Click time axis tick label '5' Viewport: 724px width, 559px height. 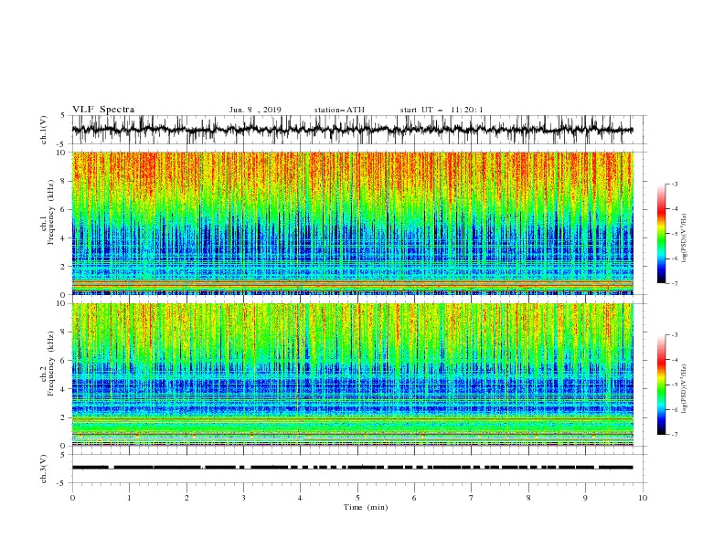click(x=357, y=498)
